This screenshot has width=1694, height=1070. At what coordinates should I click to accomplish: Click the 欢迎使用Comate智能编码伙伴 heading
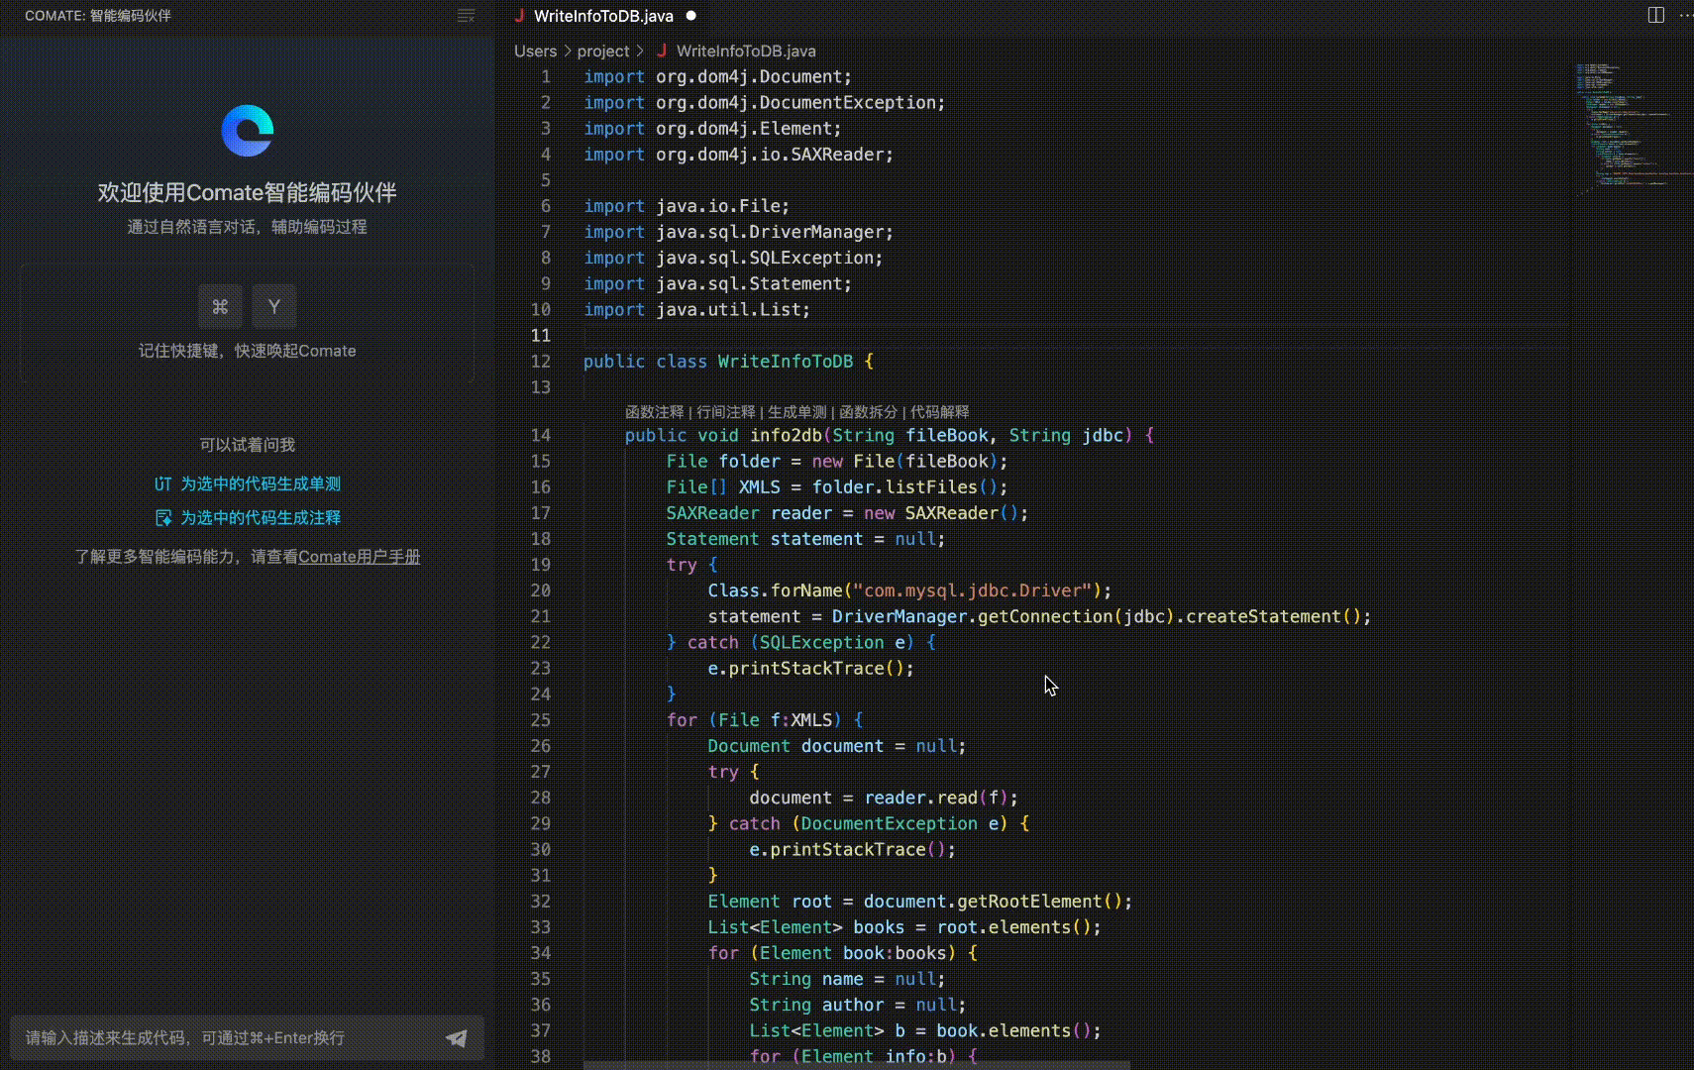(247, 192)
